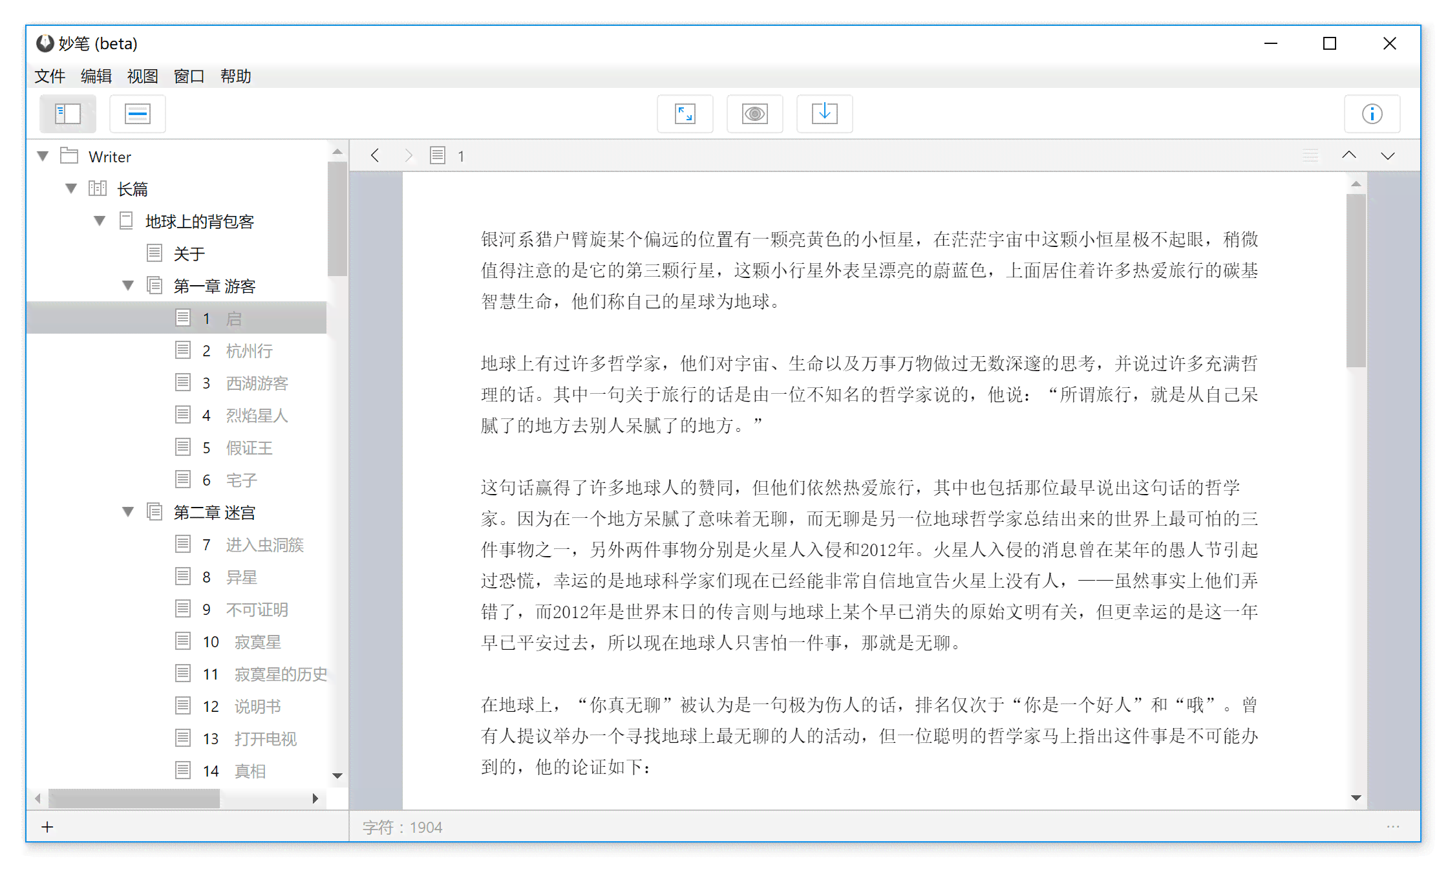Screen dimensions: 1448x869
Task: Toggle the sidebar panel view button
Action: pos(68,114)
